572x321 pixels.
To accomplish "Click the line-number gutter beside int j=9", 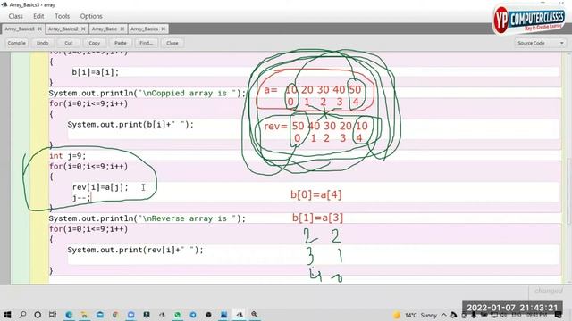I will 21,156.
